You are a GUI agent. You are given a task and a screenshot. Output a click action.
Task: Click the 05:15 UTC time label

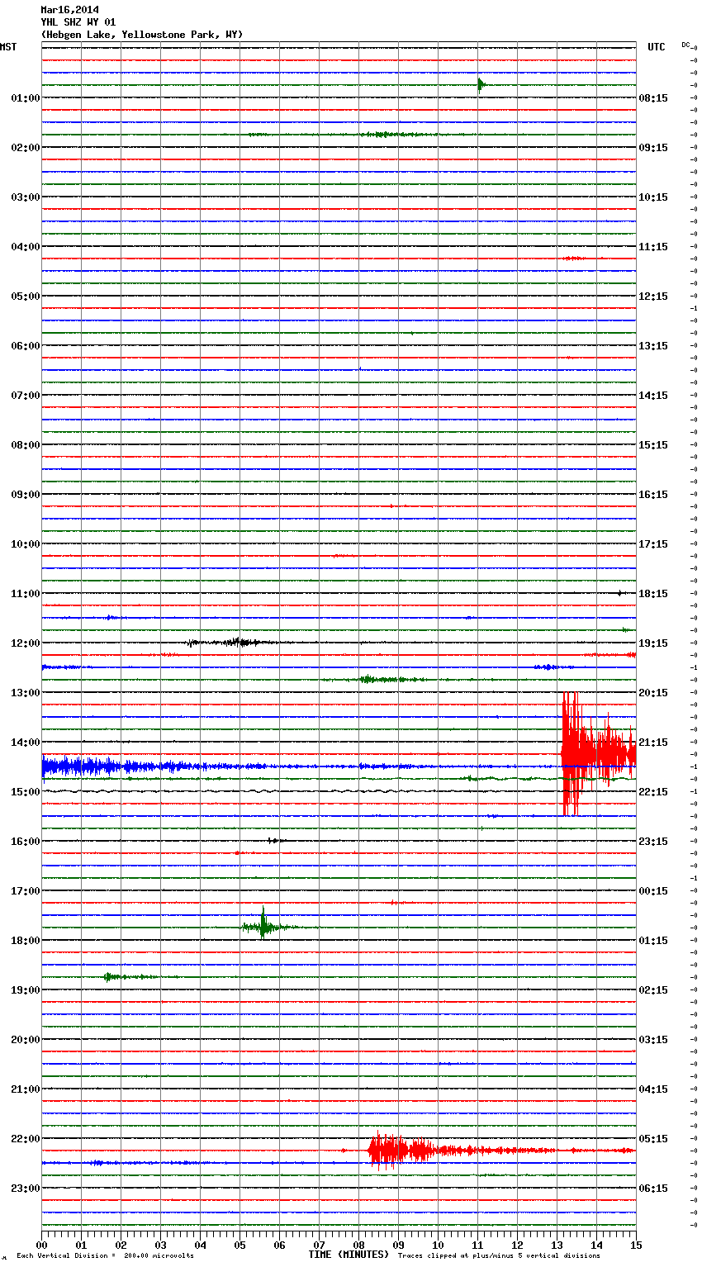(653, 1139)
